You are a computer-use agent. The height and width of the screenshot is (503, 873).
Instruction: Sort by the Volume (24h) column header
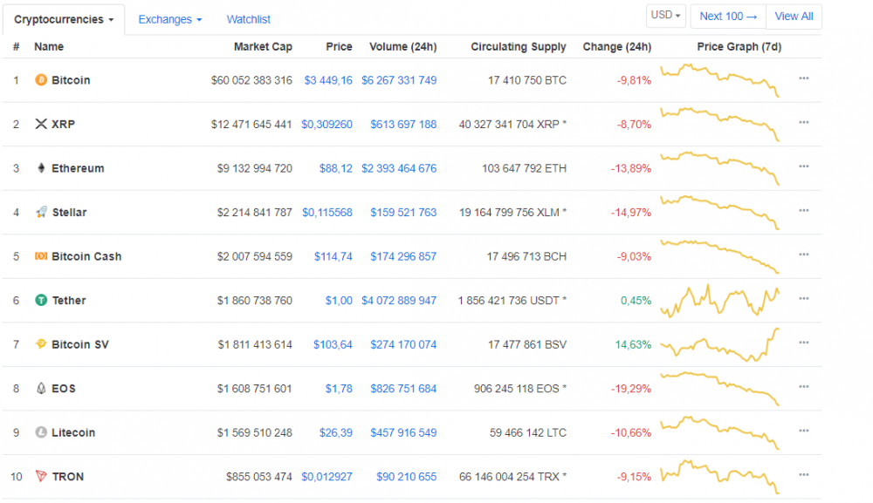point(403,47)
